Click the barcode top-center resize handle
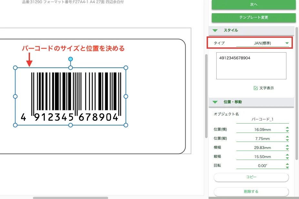Screen dimensions: 299x199 (x=71, y=68)
